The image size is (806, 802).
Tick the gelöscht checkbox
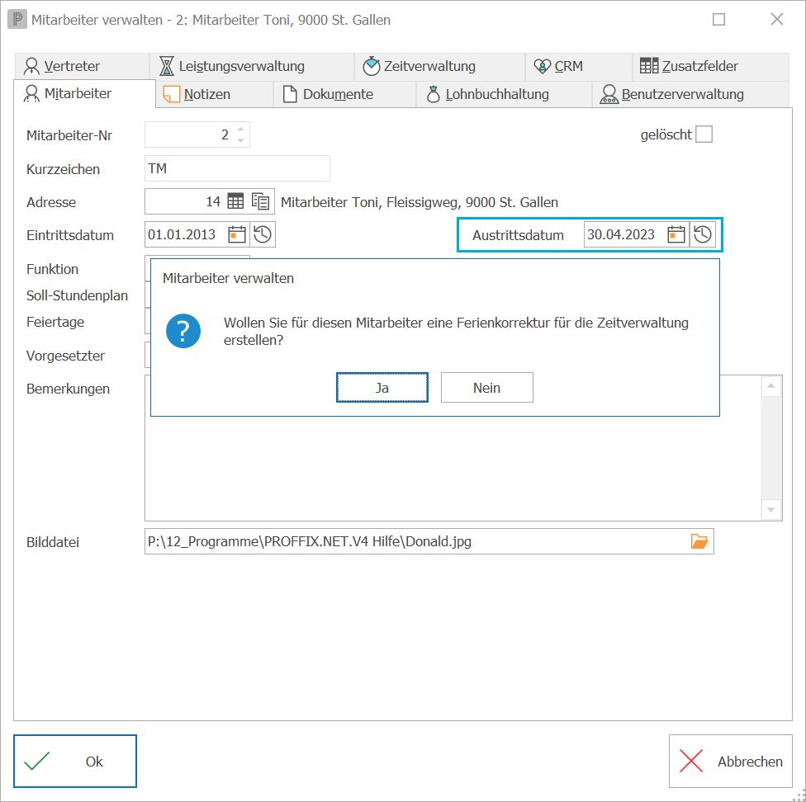[x=704, y=134]
